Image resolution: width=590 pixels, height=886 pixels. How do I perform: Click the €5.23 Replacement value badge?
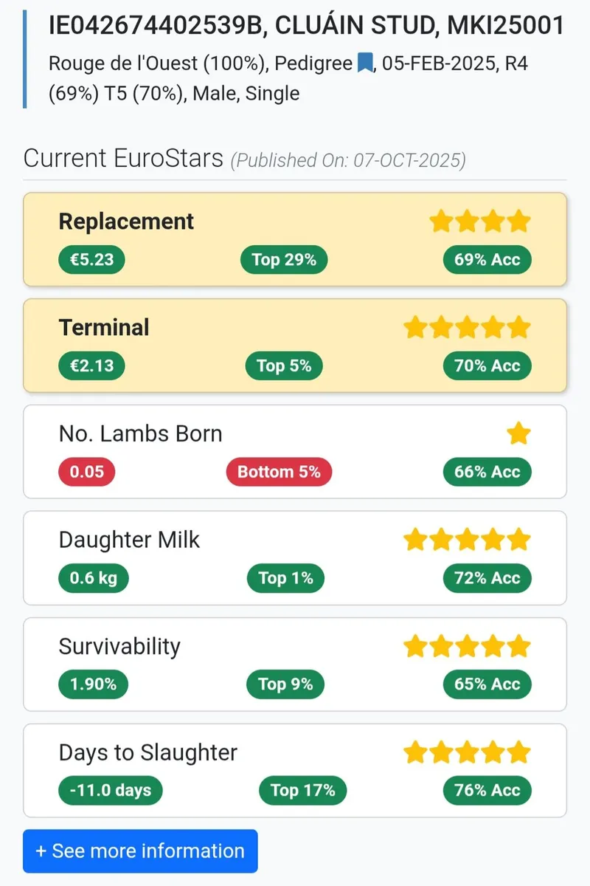click(92, 260)
